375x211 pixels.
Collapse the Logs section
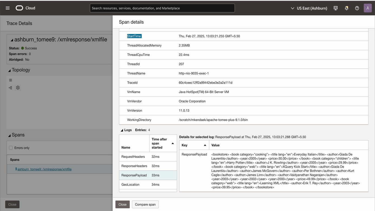122,130
